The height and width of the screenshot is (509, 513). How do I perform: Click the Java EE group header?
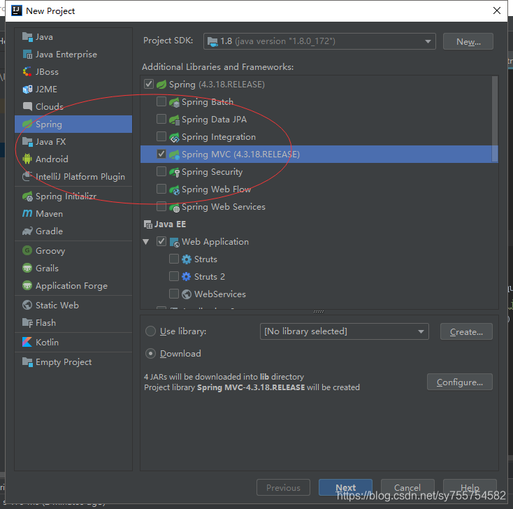coord(165,224)
